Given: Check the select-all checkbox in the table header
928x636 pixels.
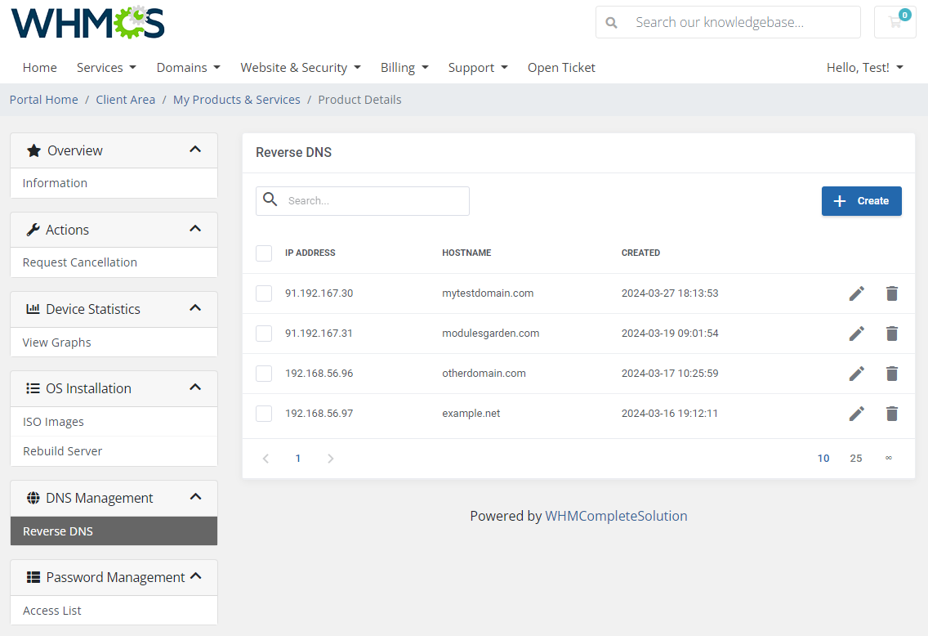Looking at the screenshot, I should point(263,253).
